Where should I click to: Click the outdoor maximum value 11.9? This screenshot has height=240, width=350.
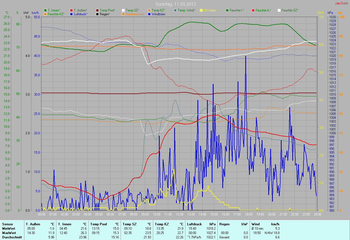52,233
